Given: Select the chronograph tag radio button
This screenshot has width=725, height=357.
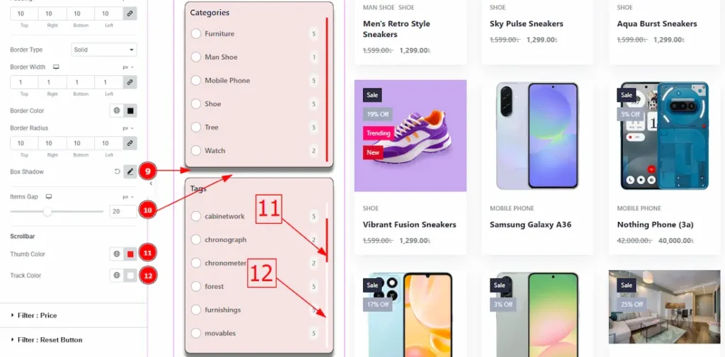Looking at the screenshot, I should [x=196, y=239].
